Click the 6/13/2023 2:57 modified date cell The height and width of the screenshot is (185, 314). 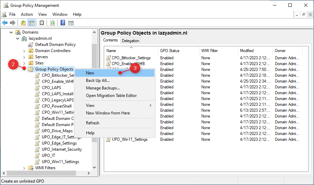click(255, 110)
